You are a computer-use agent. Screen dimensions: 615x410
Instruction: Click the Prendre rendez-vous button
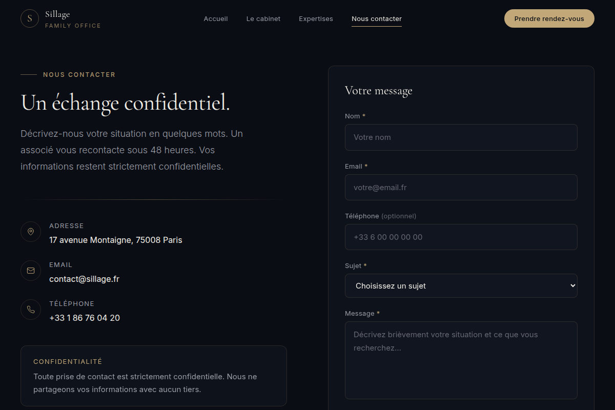coord(549,18)
